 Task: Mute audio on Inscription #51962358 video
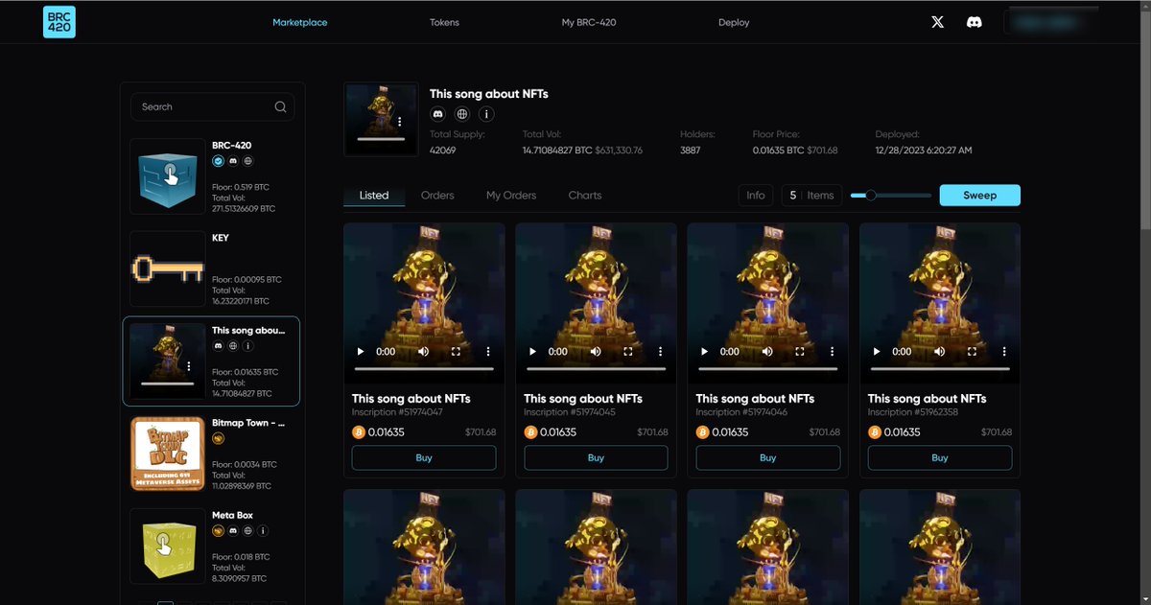point(940,352)
